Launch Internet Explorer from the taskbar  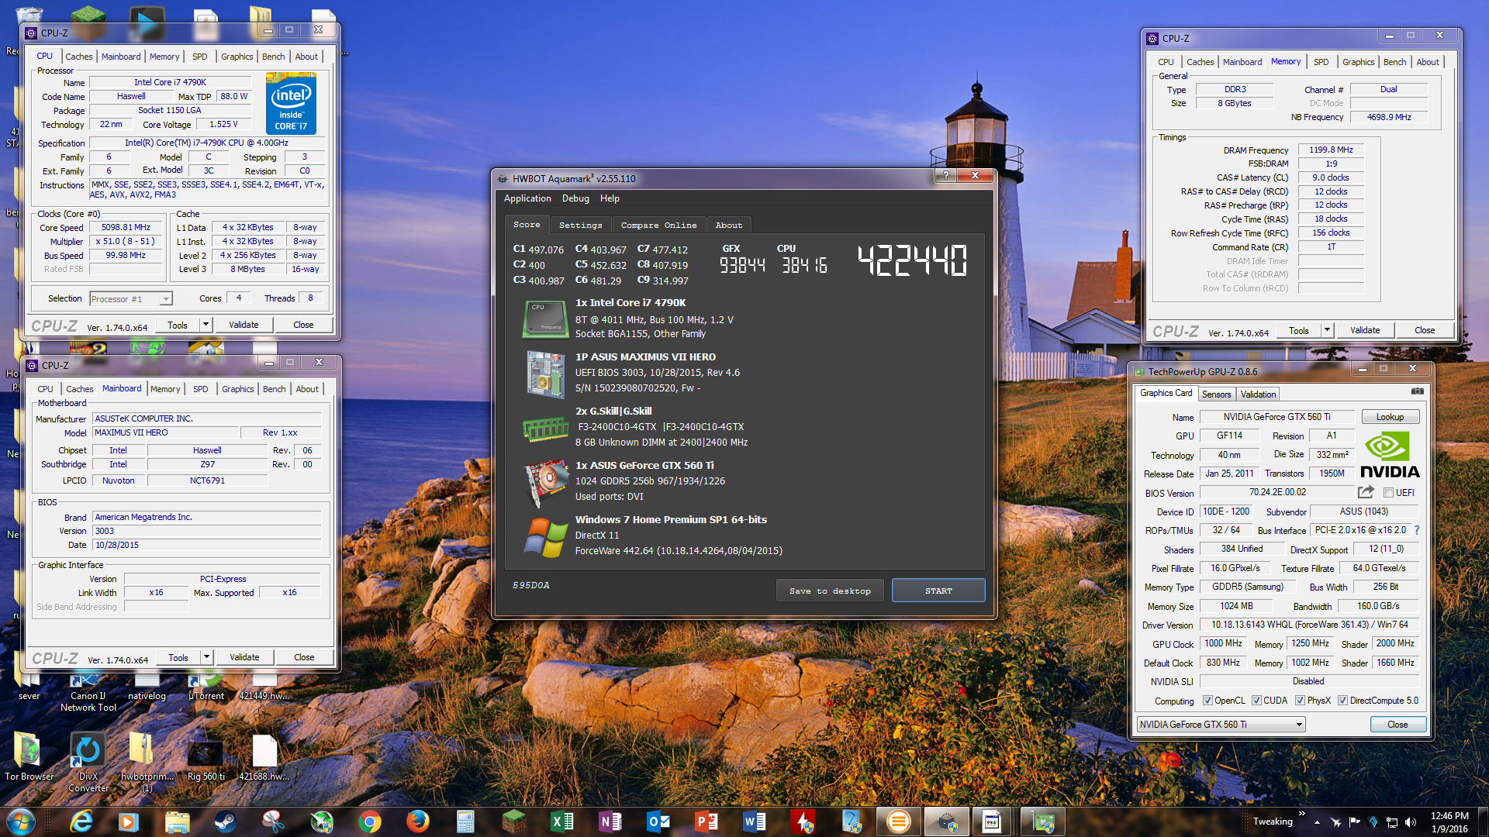[x=81, y=821]
